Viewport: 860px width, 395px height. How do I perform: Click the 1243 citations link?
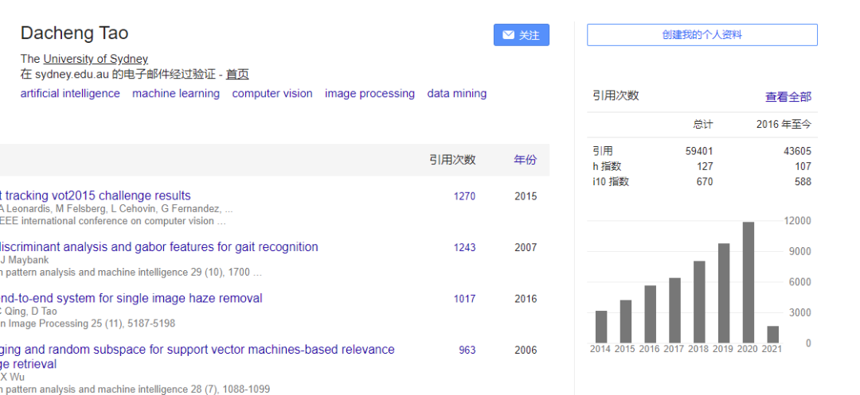point(464,248)
